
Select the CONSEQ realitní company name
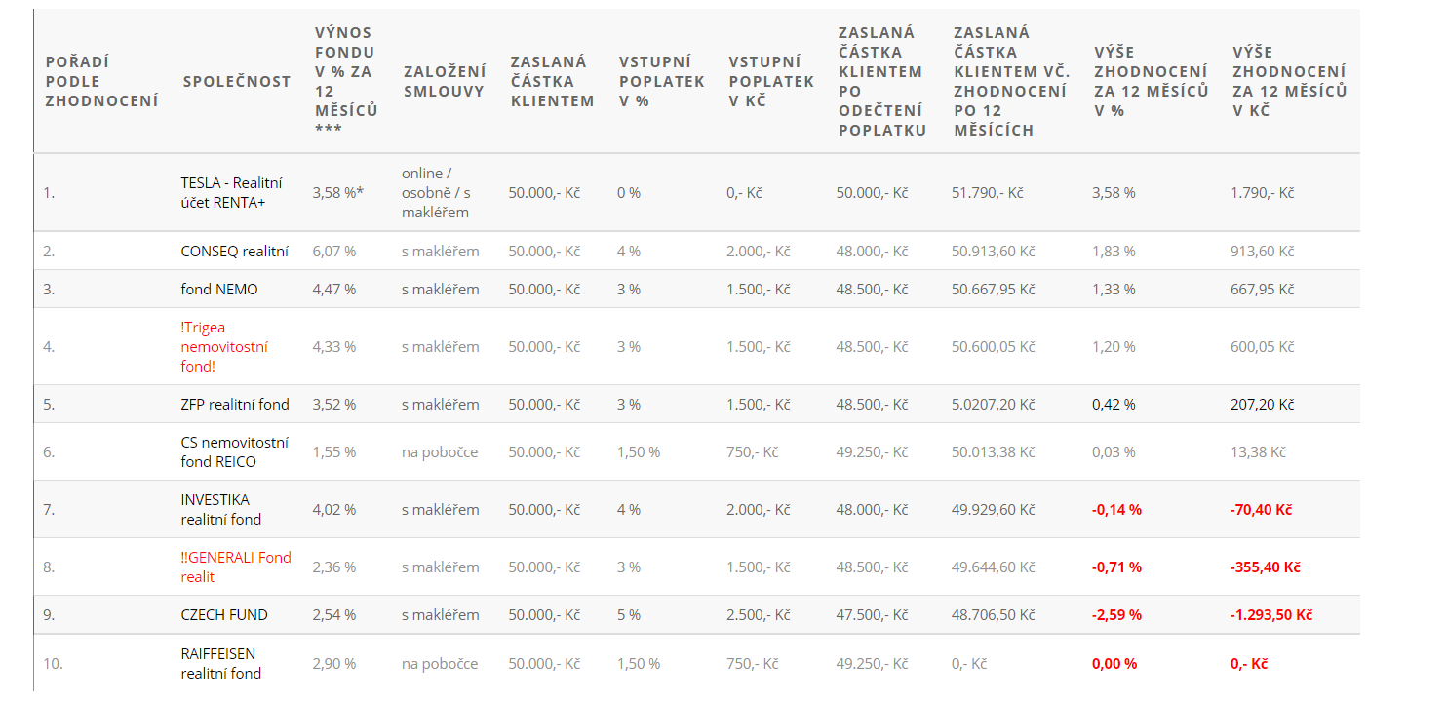(x=234, y=251)
